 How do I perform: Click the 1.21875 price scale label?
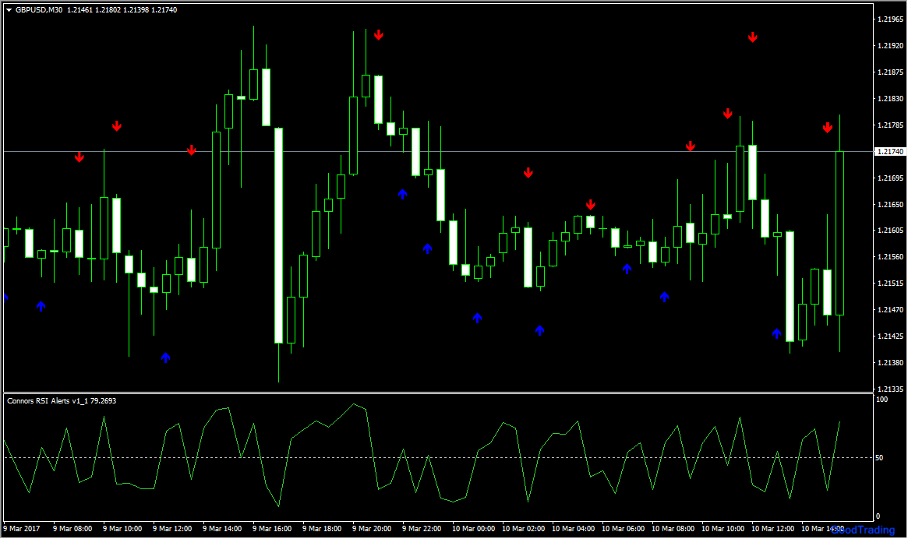coord(890,72)
